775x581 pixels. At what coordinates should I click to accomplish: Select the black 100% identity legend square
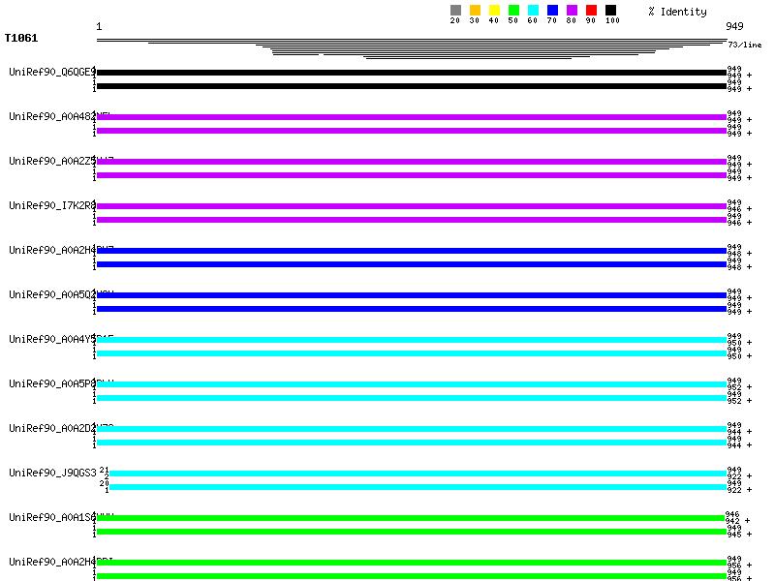610,11
